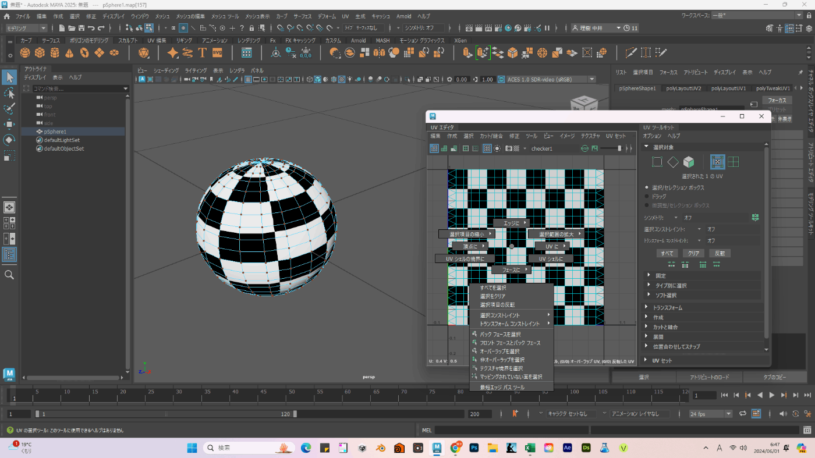Click the すべて button in UV Toolkit

click(x=667, y=253)
